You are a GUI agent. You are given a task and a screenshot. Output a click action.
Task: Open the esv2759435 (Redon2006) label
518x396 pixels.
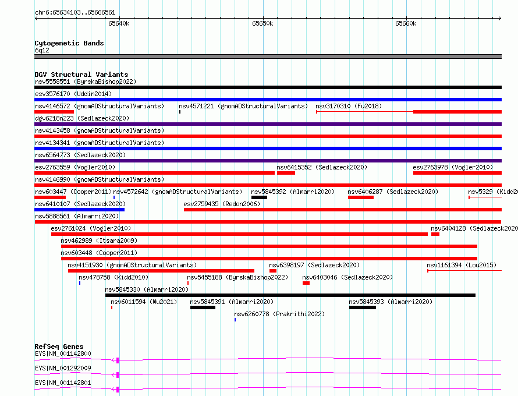coord(222,204)
